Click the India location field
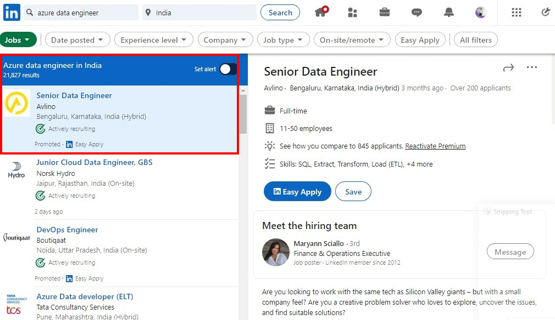The height and width of the screenshot is (320, 555). point(199,13)
